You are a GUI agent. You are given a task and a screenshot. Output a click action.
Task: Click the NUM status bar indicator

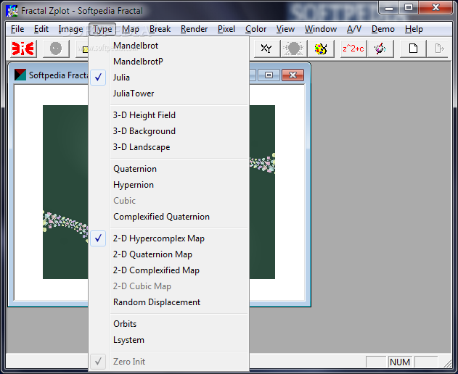pyautogui.click(x=400, y=362)
